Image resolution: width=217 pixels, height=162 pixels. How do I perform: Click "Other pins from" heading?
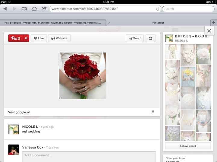(175, 158)
